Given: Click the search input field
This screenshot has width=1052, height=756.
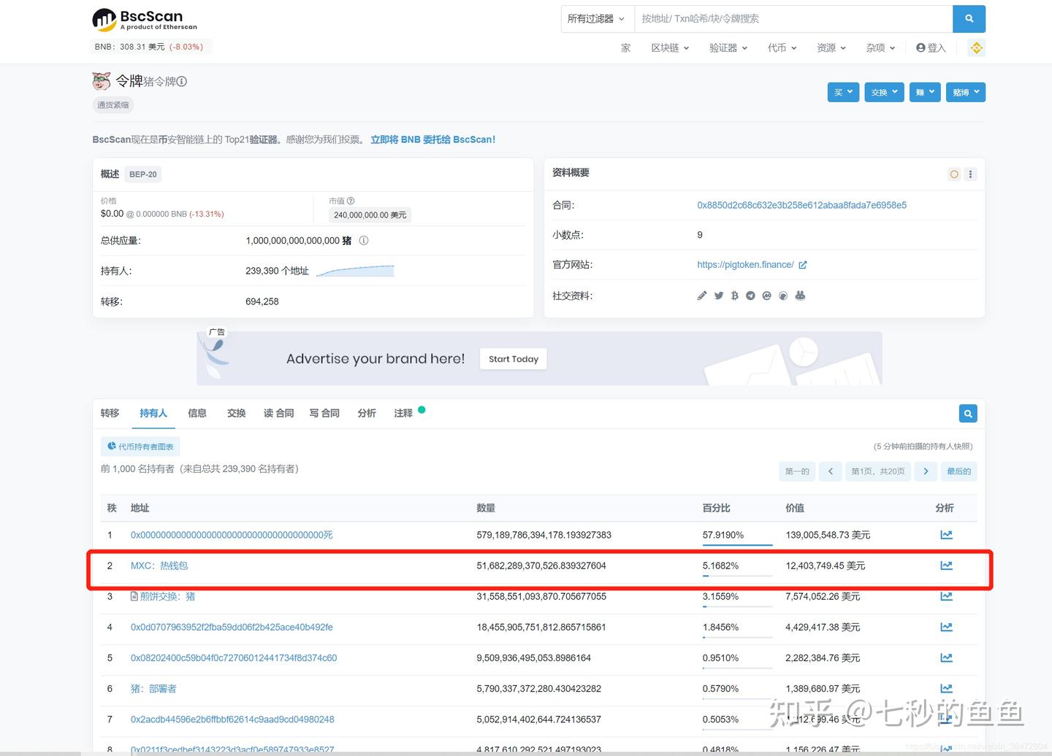Looking at the screenshot, I should (x=793, y=19).
